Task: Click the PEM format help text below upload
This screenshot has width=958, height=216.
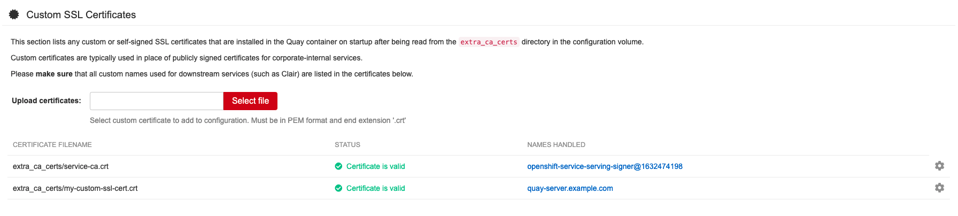Action: [x=248, y=120]
